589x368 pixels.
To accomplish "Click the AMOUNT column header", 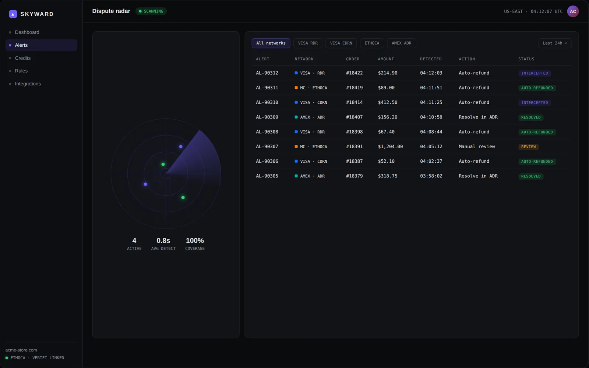I will 386,59.
